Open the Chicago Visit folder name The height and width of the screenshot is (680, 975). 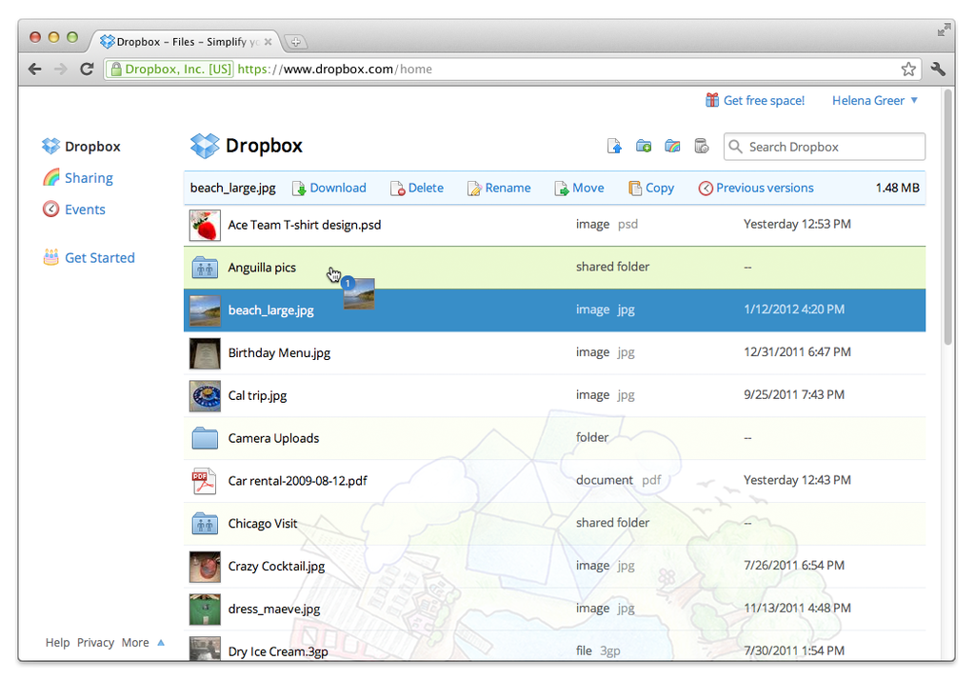(x=263, y=523)
